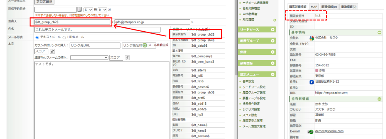Switch to the 関連情報(0) tab

pos(329,7)
